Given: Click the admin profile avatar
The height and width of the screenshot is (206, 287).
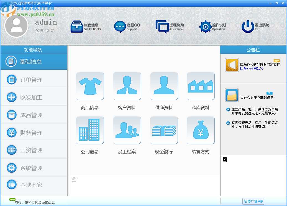Looking at the screenshot, I should click(16, 27).
